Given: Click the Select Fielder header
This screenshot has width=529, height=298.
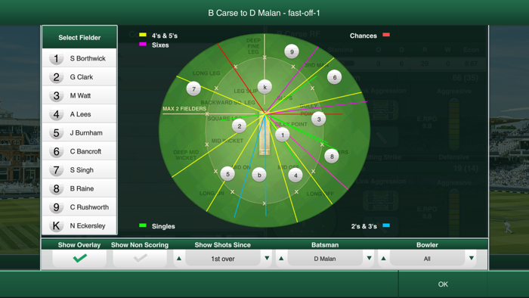Looking at the screenshot, I should click(x=79, y=38).
